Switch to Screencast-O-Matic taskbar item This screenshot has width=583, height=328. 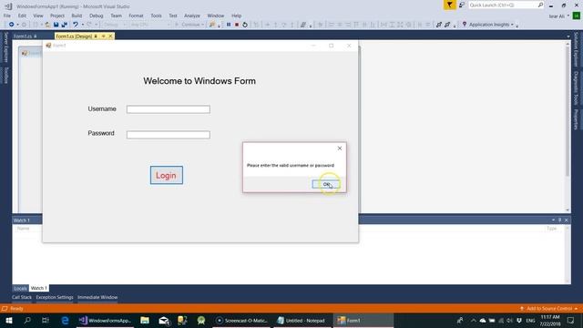(241, 320)
